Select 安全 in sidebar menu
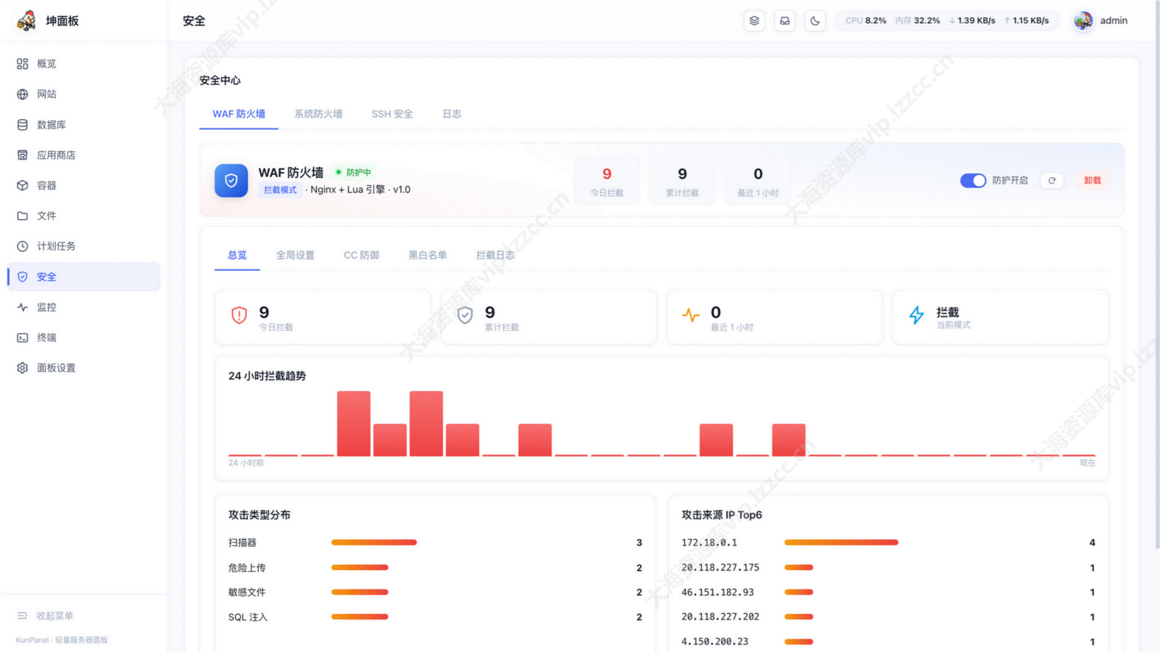The height and width of the screenshot is (653, 1160). click(84, 277)
